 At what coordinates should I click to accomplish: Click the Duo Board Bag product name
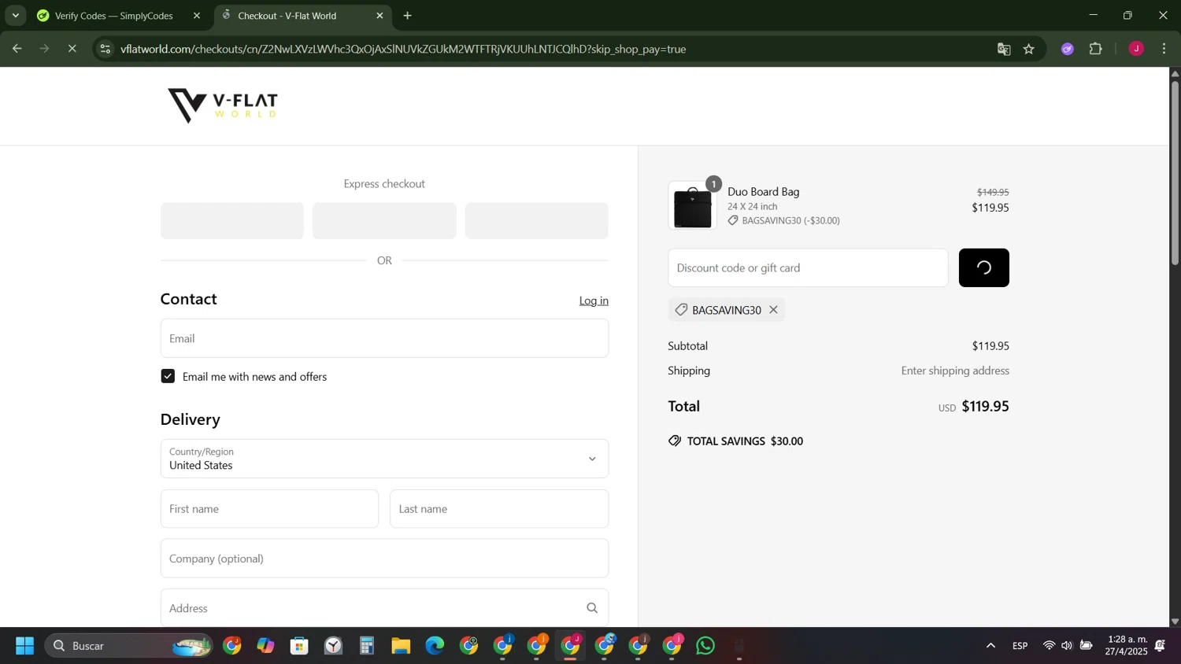click(x=763, y=192)
